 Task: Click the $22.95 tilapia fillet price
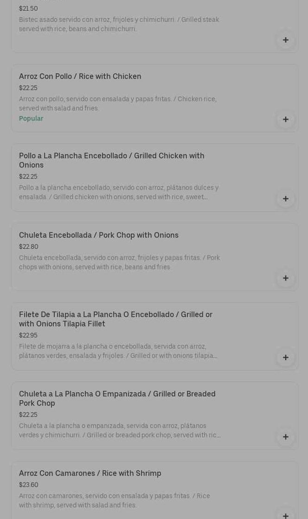pyautogui.click(x=28, y=336)
